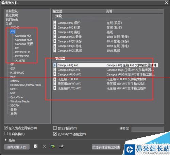The width and height of the screenshot is (170, 155).
Task: Select Canopus HQX under AVI
Action: click(x=24, y=40)
